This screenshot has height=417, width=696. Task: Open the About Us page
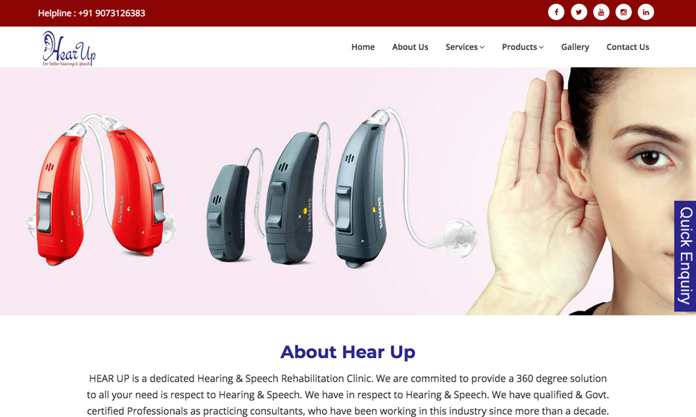[x=410, y=47]
